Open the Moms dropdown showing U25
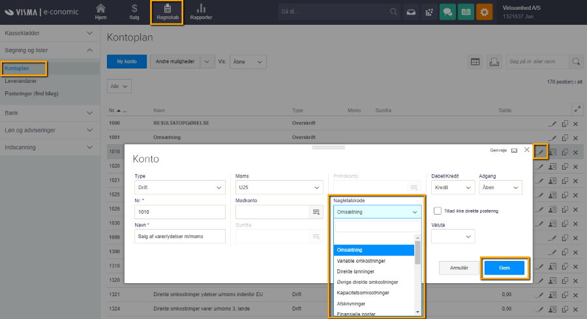The height and width of the screenshot is (319, 587). pyautogui.click(x=279, y=188)
